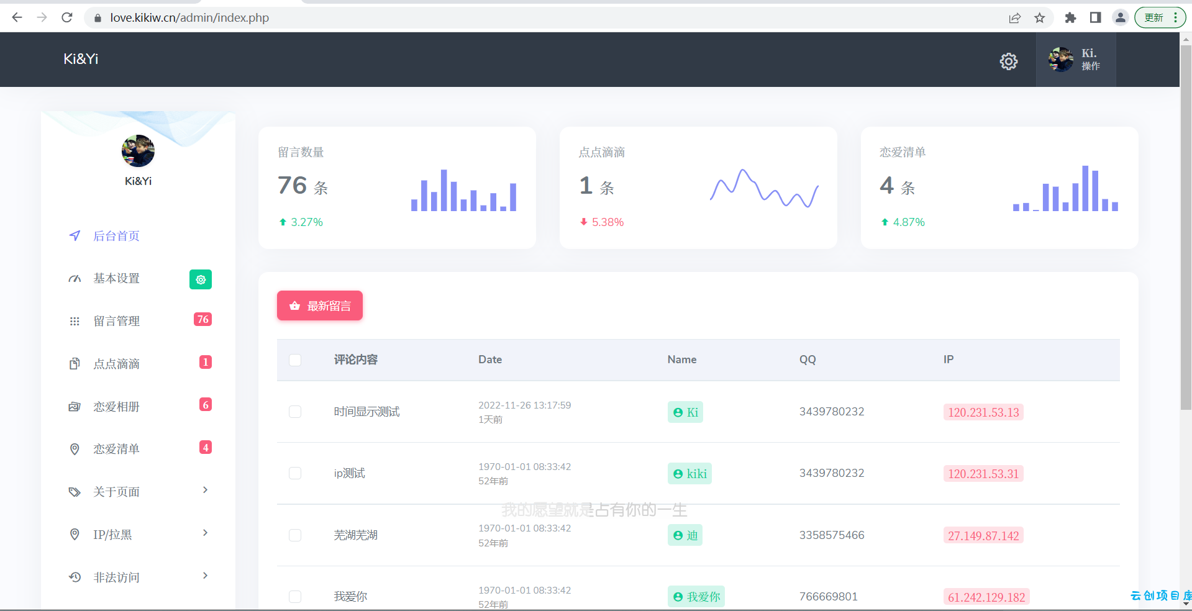Click IP address 120.231.53.31
The image size is (1192, 611).
[x=983, y=474]
